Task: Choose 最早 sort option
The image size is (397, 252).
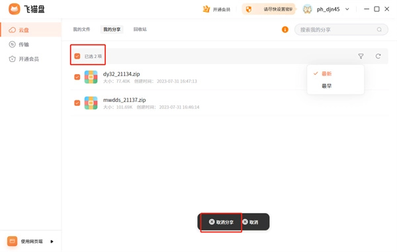Action: [326, 86]
